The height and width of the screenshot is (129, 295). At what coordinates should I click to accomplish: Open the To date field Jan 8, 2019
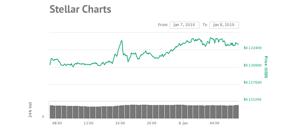point(224,25)
